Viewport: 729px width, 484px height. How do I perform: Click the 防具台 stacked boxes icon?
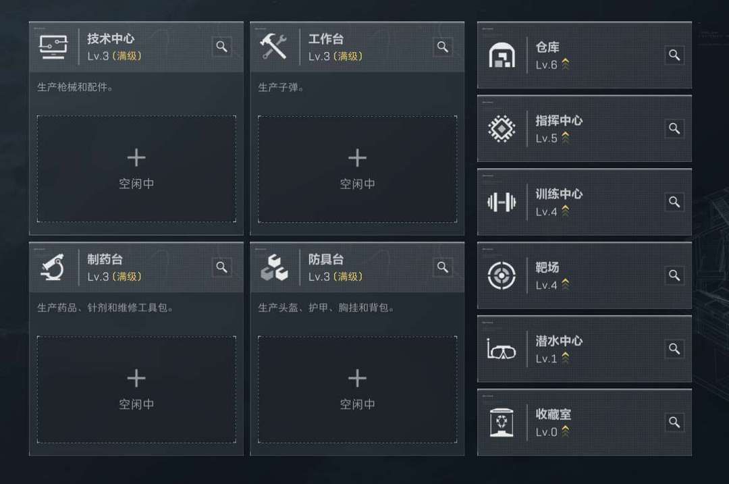(275, 267)
